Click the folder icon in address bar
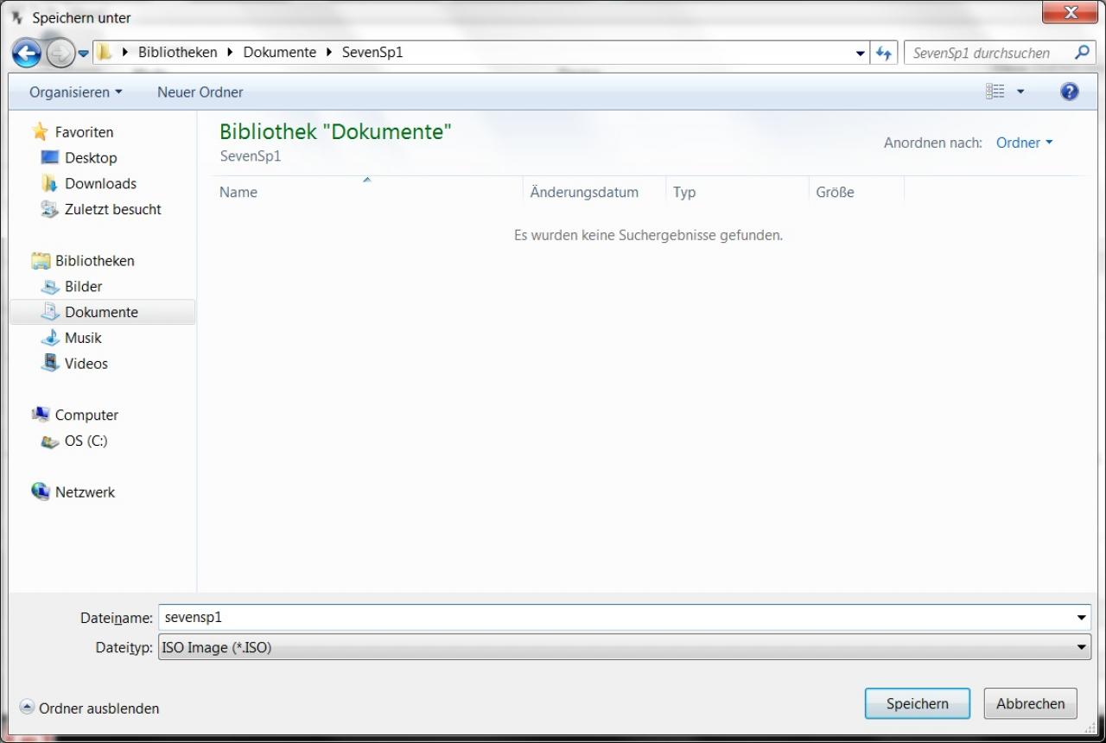This screenshot has width=1106, height=743. point(105,53)
